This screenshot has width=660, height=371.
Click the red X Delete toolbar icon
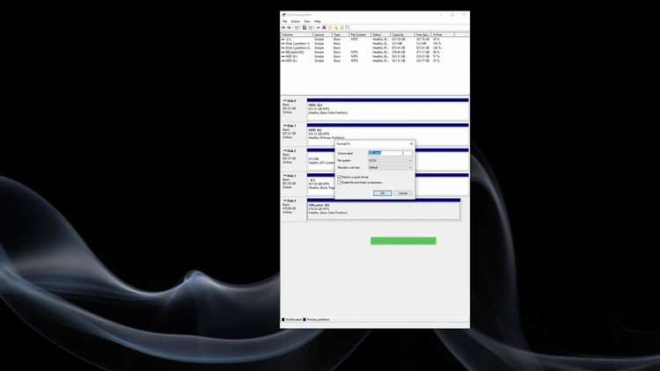324,27
